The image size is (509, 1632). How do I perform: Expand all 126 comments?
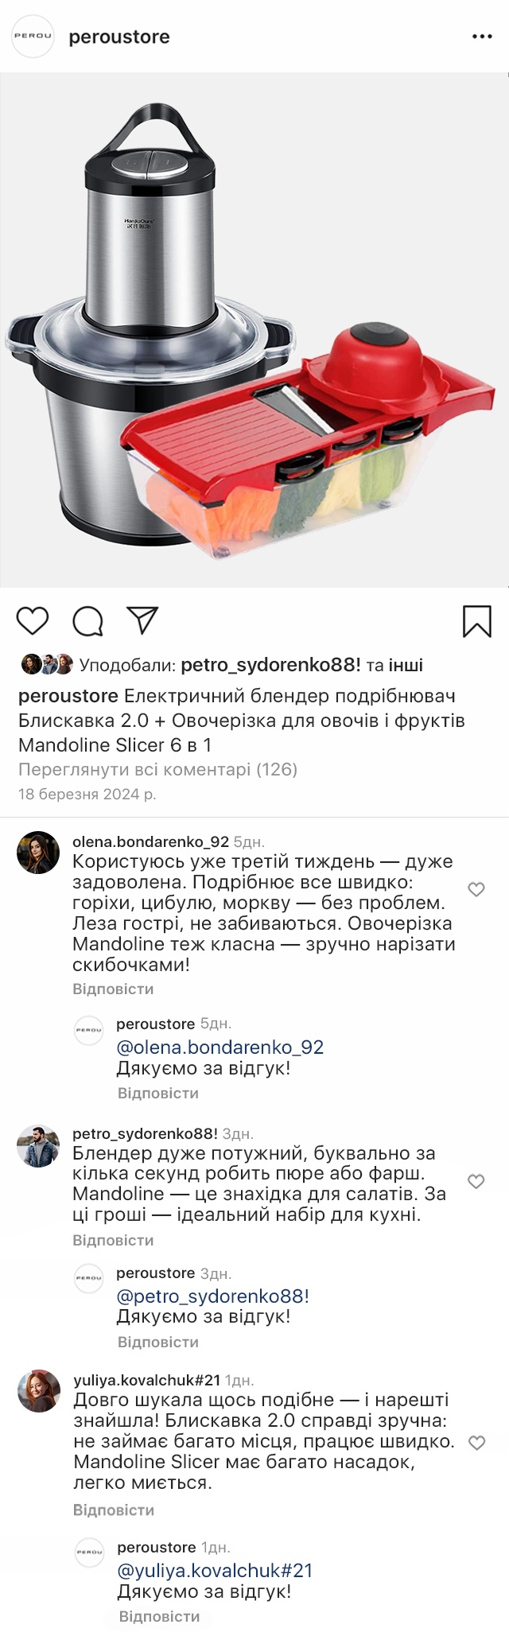click(x=157, y=769)
